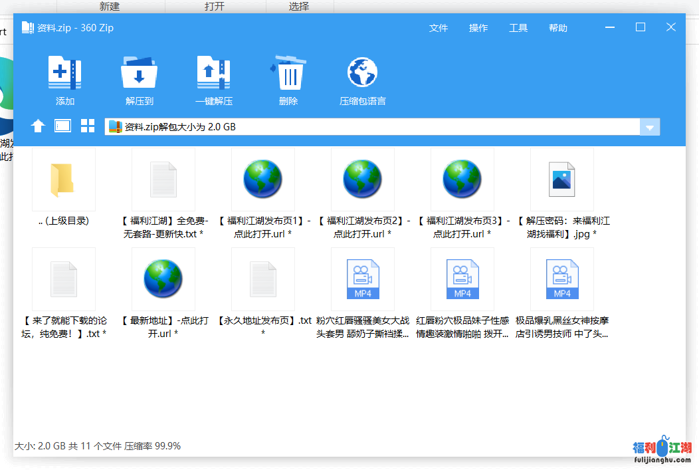Switch to list view mode
This screenshot has width=699, height=470.
coord(63,126)
